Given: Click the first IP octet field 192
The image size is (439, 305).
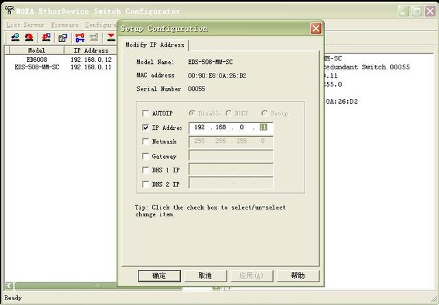Looking at the screenshot, I should (x=200, y=127).
